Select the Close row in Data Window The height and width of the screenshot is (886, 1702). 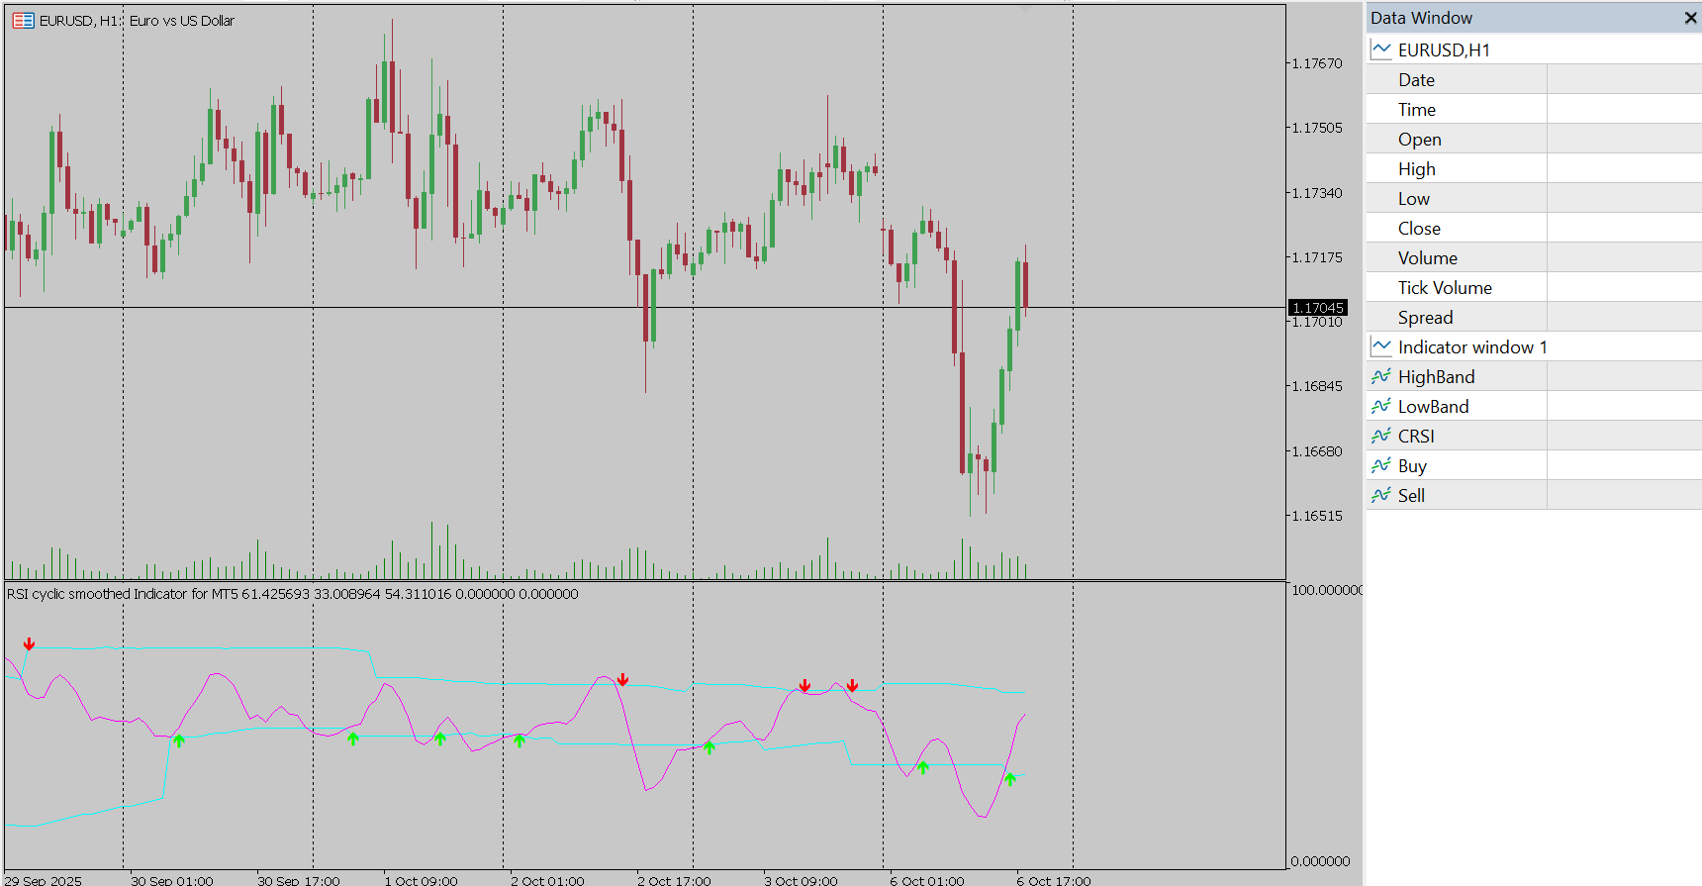(x=1534, y=228)
